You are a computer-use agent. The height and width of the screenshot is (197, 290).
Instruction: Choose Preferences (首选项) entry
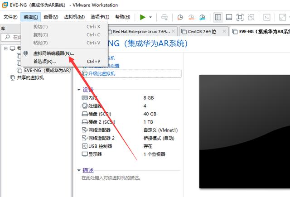click(64, 61)
